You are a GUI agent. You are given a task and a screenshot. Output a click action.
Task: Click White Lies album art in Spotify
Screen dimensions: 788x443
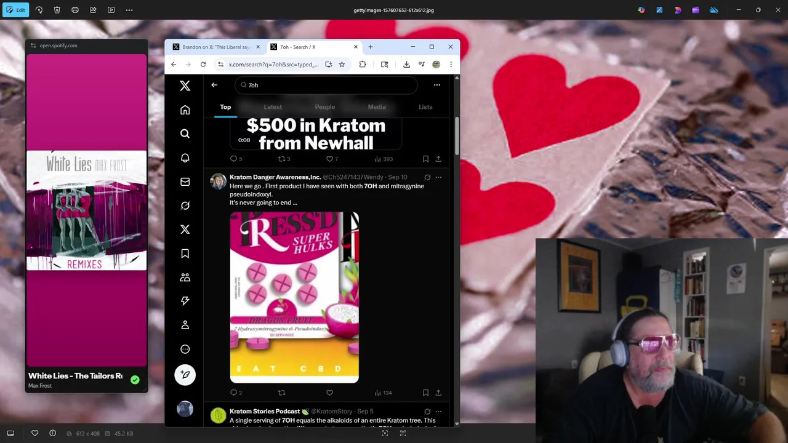(x=86, y=210)
